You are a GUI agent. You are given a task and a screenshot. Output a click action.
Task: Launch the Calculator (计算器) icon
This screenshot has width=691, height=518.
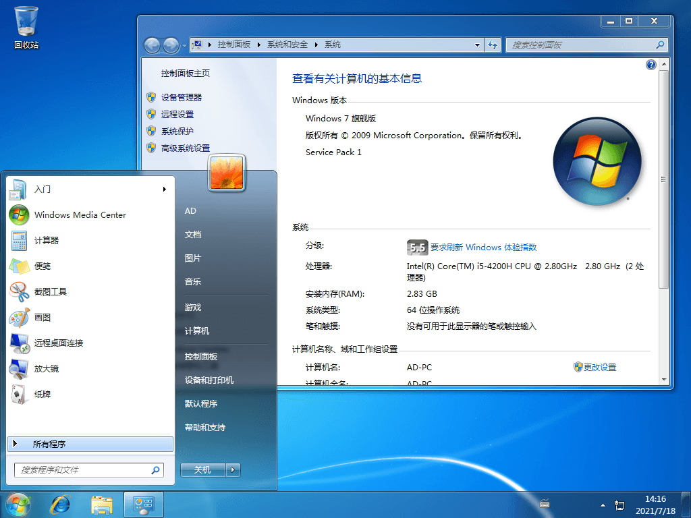19,241
